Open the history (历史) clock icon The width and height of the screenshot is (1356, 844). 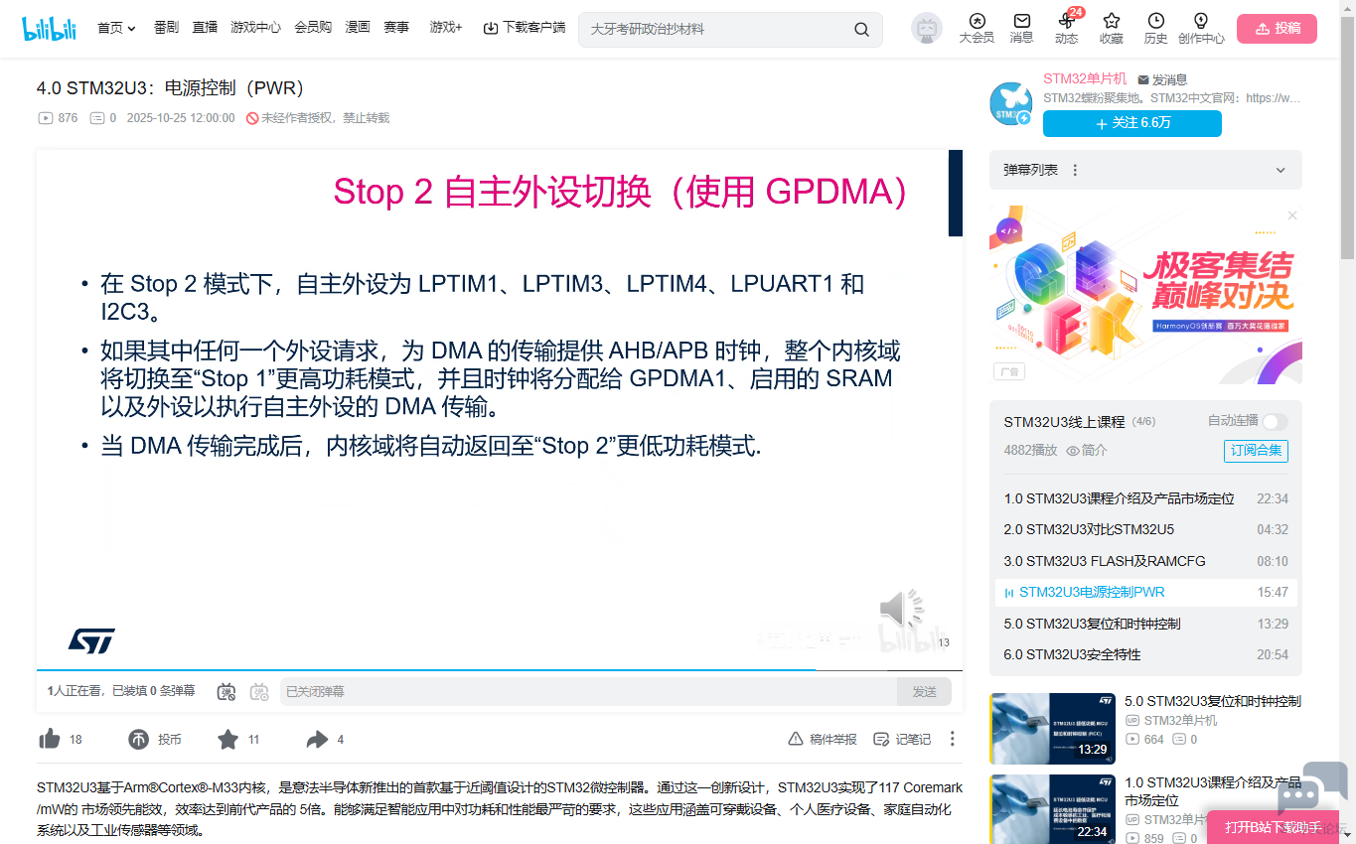1155,22
